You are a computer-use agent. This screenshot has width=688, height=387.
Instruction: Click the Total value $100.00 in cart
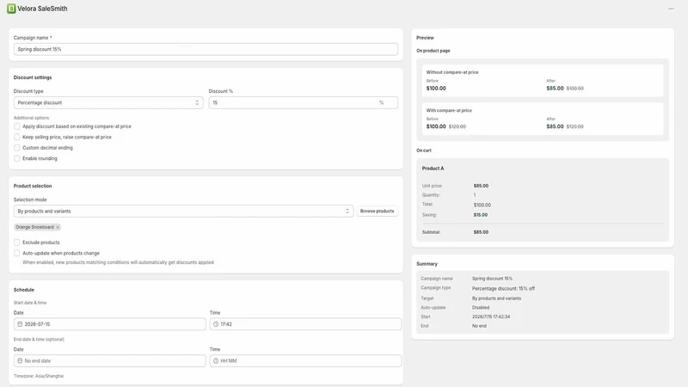482,205
